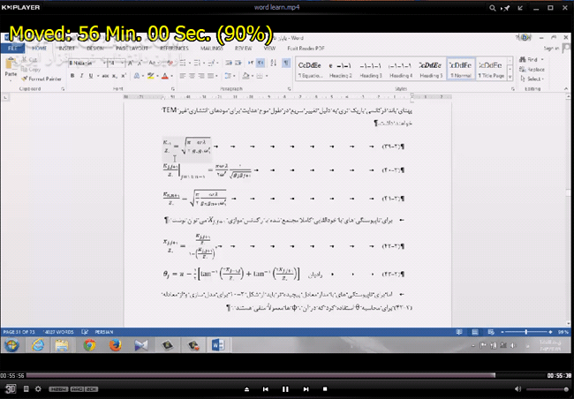Adjust the volume slider
This screenshot has height=399, width=574.
click(545, 388)
